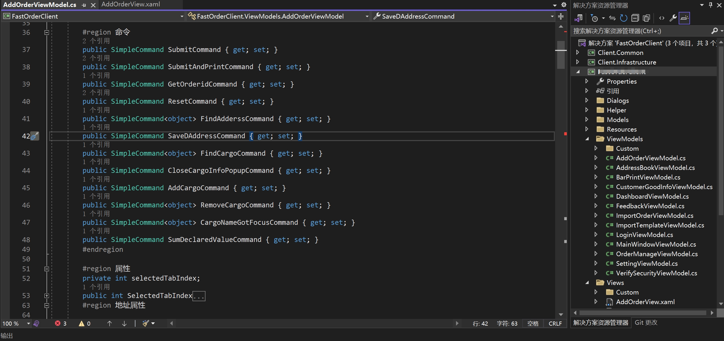
Task: Click the Solution Explorer search field
Action: 641,31
